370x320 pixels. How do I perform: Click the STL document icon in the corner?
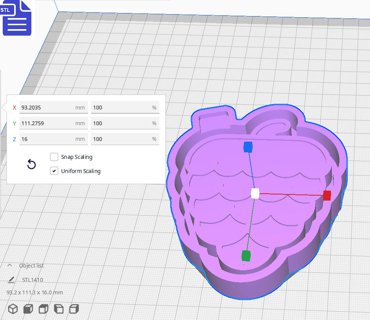tap(17, 18)
